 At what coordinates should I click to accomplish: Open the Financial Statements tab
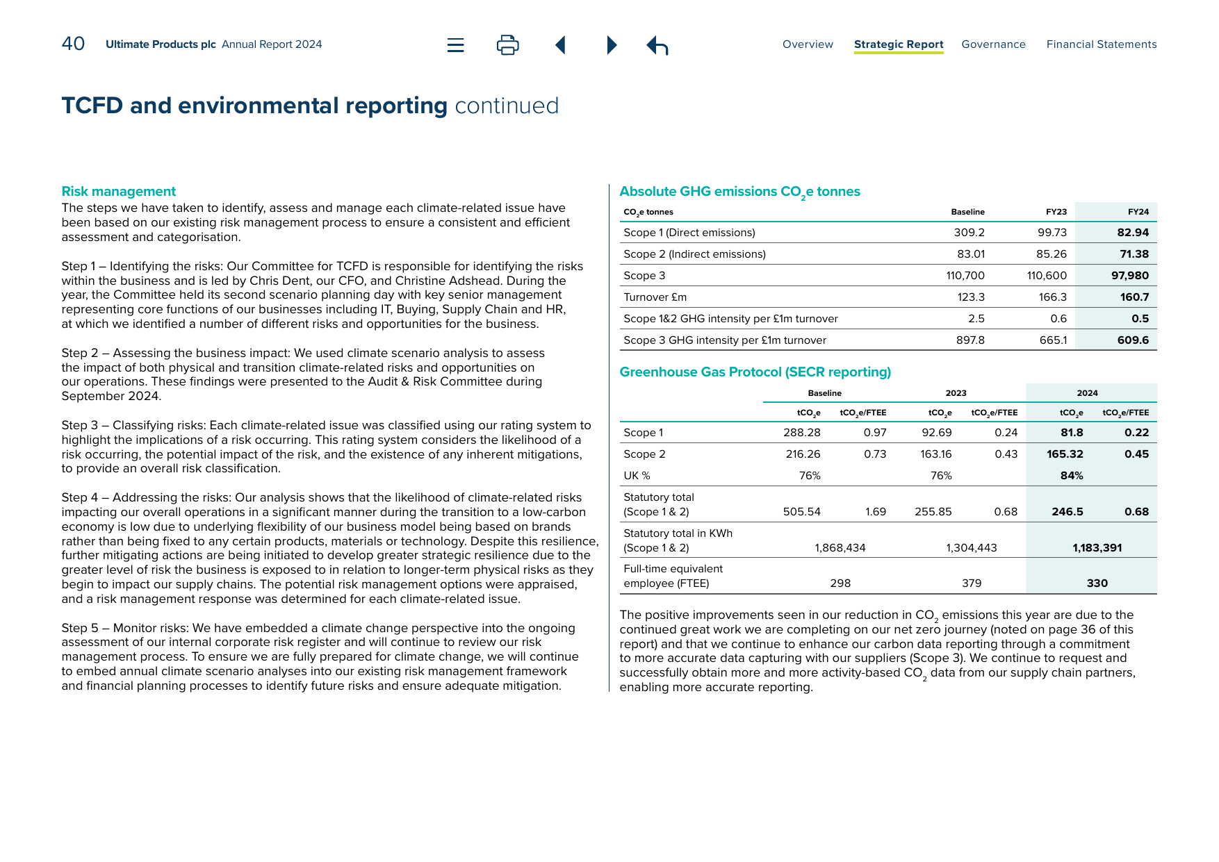click(1102, 44)
